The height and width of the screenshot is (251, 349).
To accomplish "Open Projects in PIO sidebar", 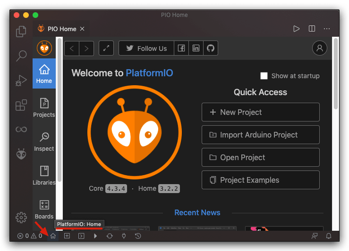I will tap(44, 107).
